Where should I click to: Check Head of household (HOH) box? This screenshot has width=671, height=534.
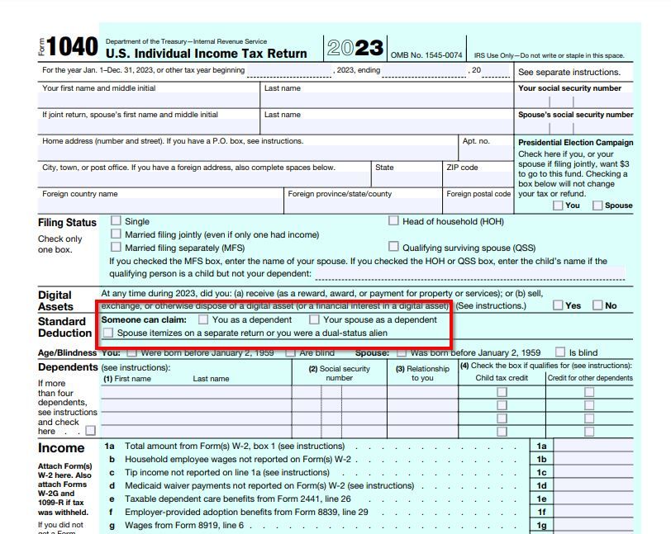[393, 220]
